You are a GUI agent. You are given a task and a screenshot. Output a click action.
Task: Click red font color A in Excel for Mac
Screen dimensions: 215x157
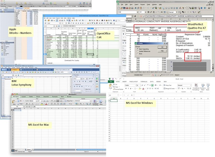46,104
